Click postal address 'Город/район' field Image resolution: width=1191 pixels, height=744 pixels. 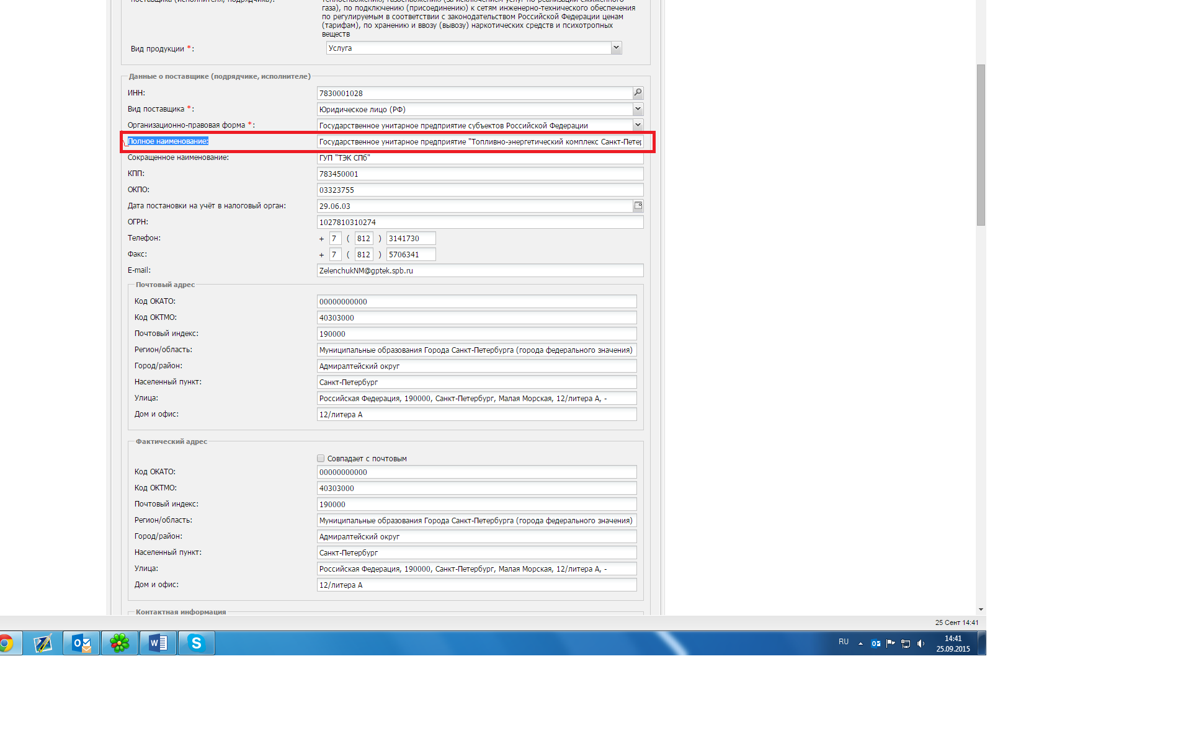click(477, 366)
